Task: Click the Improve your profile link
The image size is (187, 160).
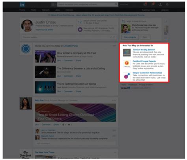Action: point(44,30)
